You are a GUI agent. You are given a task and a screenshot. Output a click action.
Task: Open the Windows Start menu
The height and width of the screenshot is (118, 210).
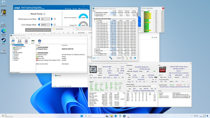(82, 116)
